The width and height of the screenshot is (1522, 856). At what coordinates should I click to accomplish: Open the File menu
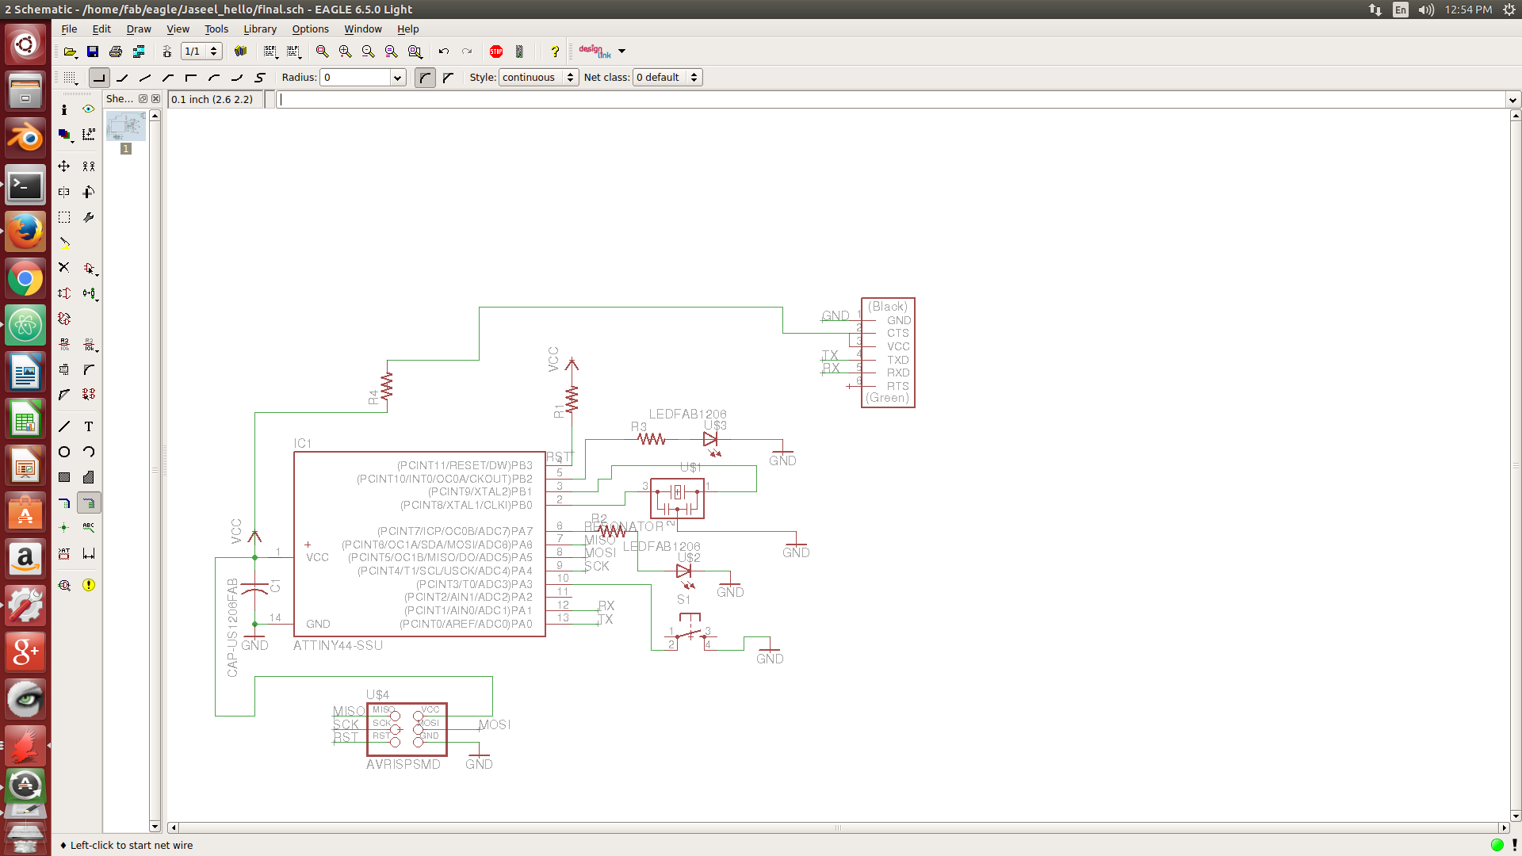pyautogui.click(x=69, y=29)
